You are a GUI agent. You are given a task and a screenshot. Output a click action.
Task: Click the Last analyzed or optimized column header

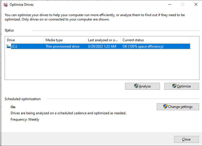[103, 40]
